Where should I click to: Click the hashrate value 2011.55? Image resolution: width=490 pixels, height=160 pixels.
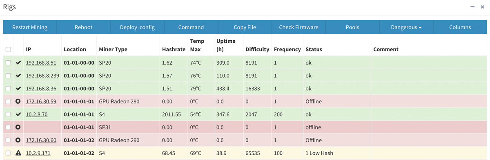pos(171,114)
